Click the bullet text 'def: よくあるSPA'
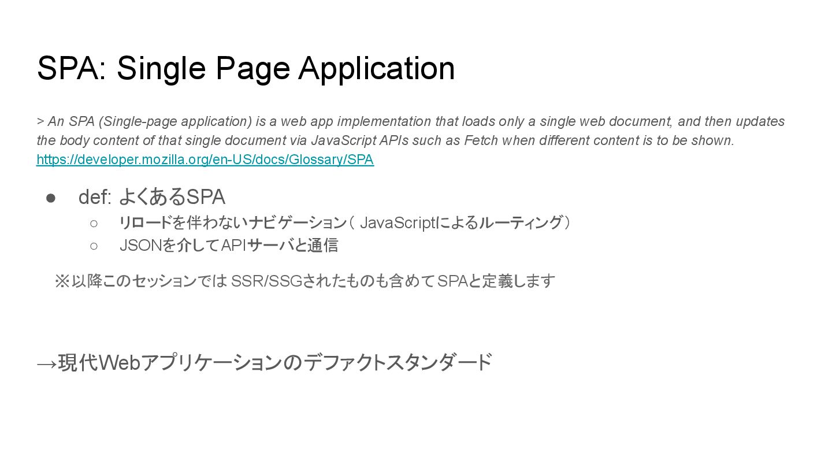The height and width of the screenshot is (468, 832). 151,197
